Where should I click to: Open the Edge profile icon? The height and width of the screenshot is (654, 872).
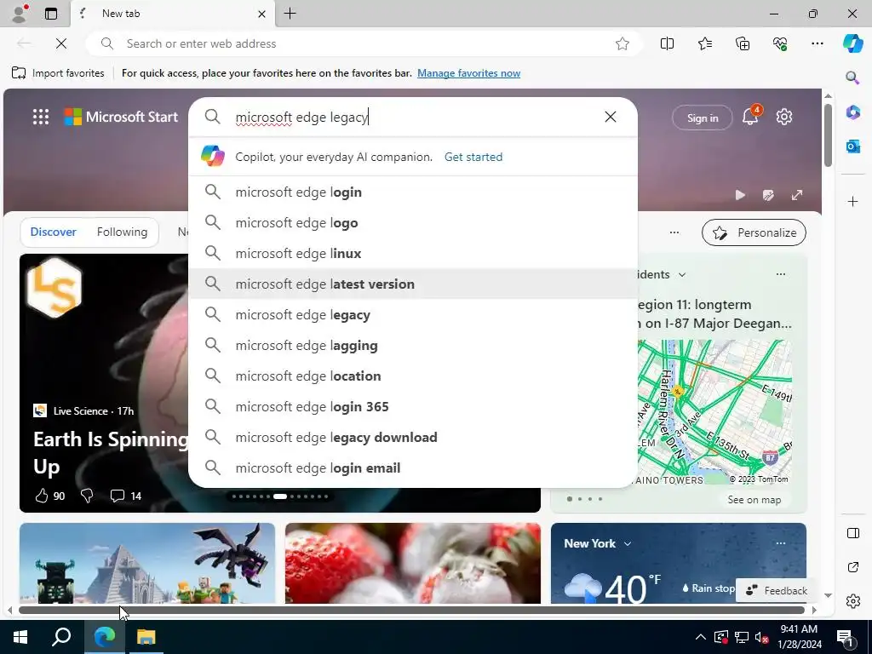19,14
